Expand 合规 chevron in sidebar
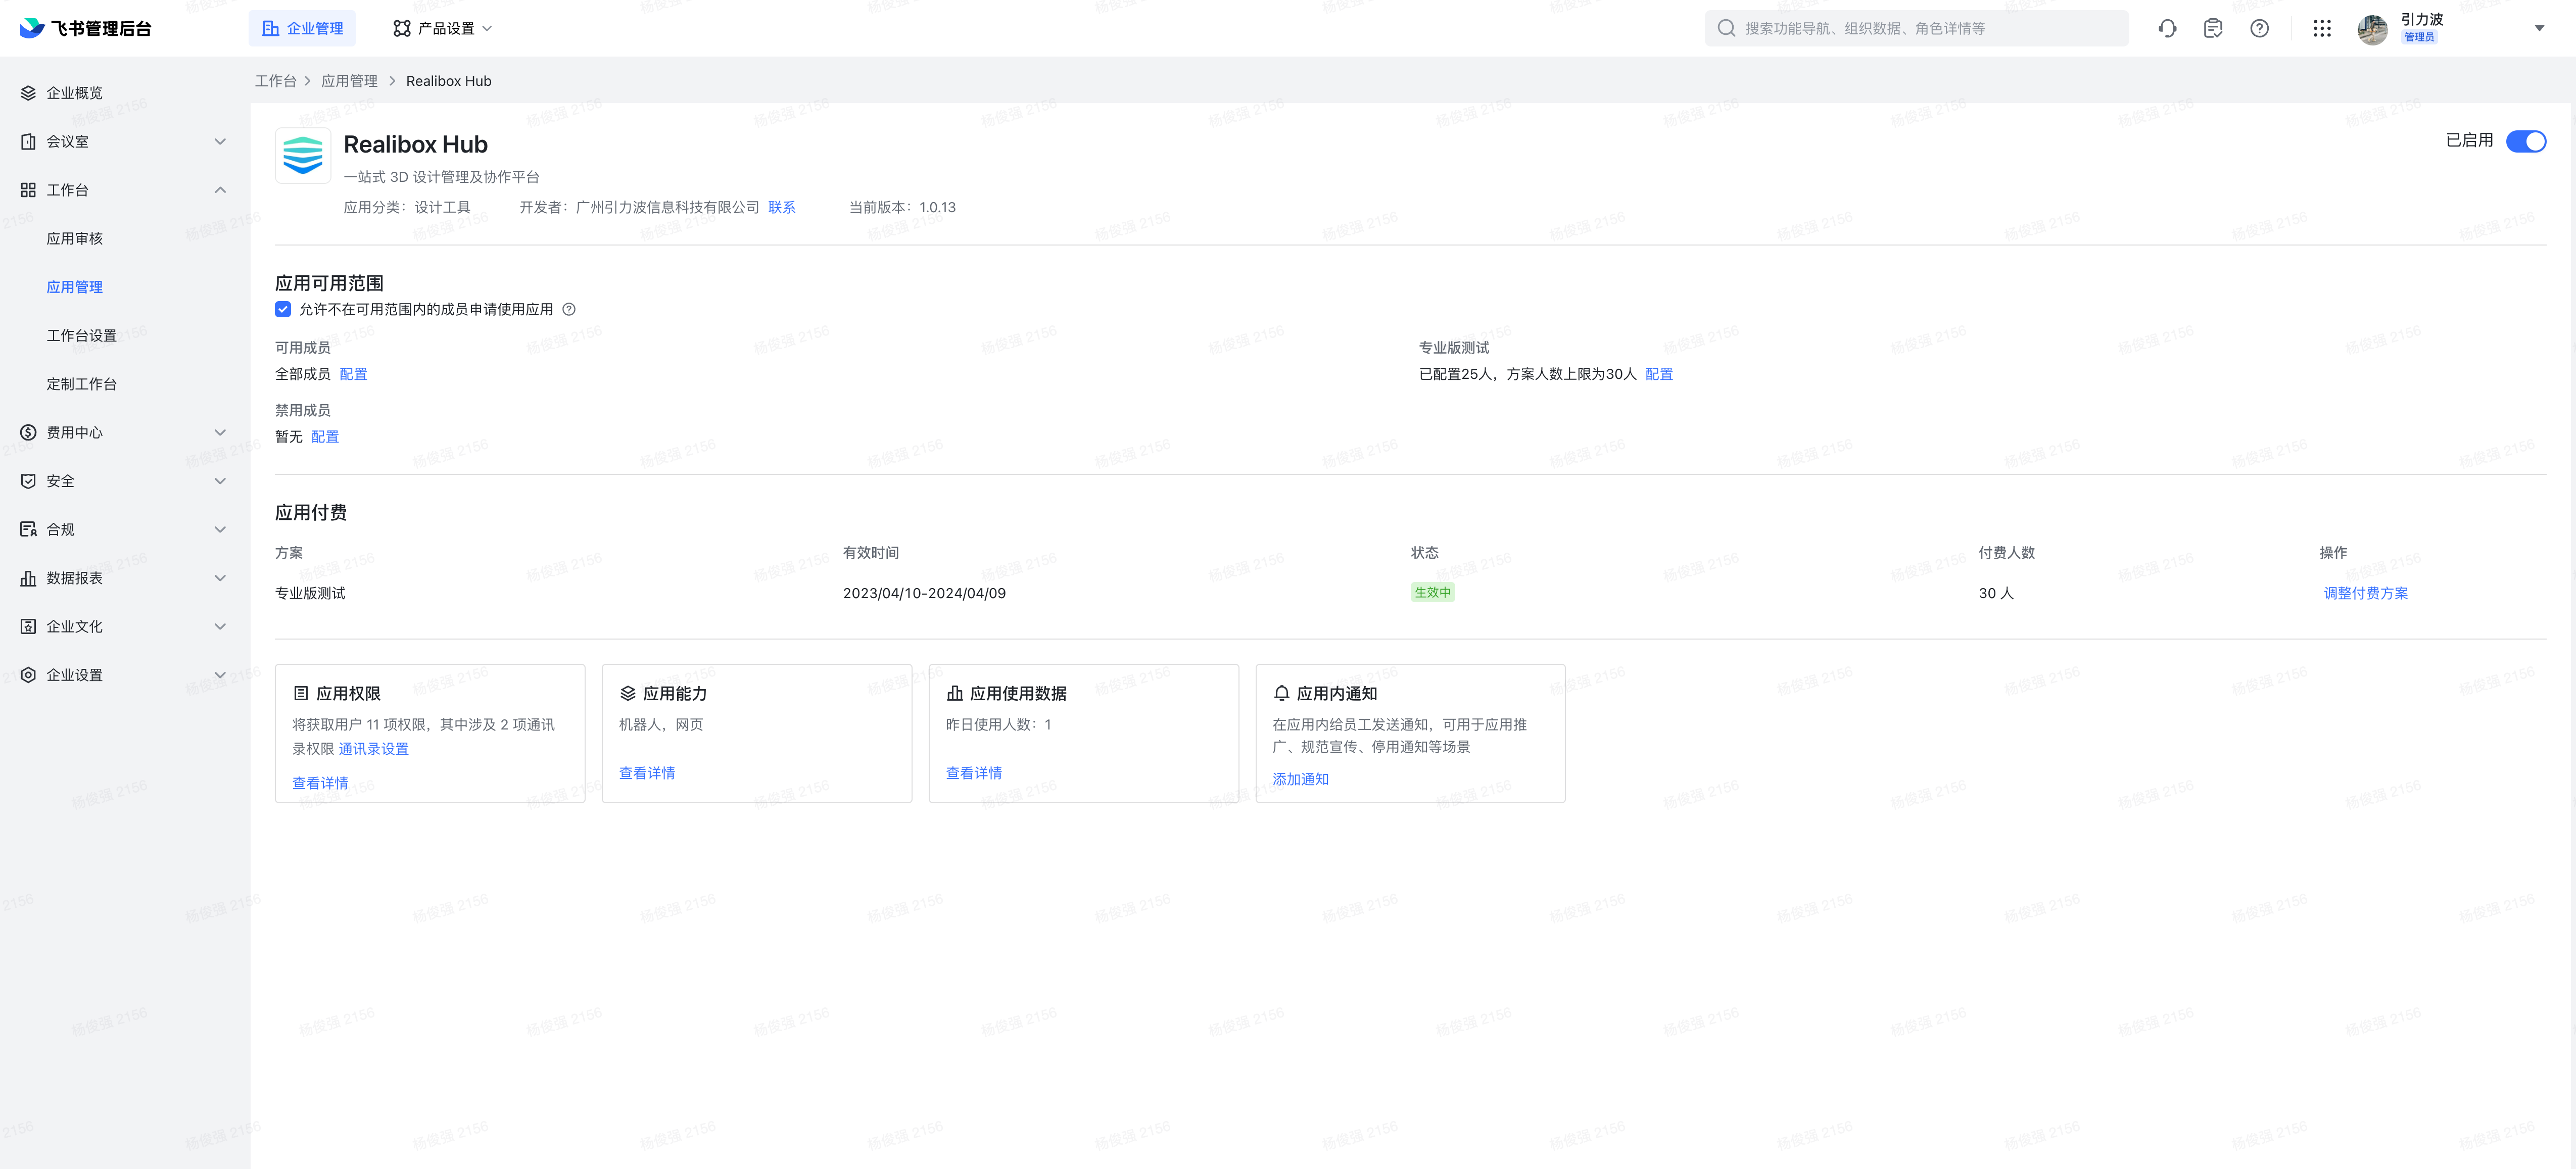2576x1169 pixels. (220, 529)
